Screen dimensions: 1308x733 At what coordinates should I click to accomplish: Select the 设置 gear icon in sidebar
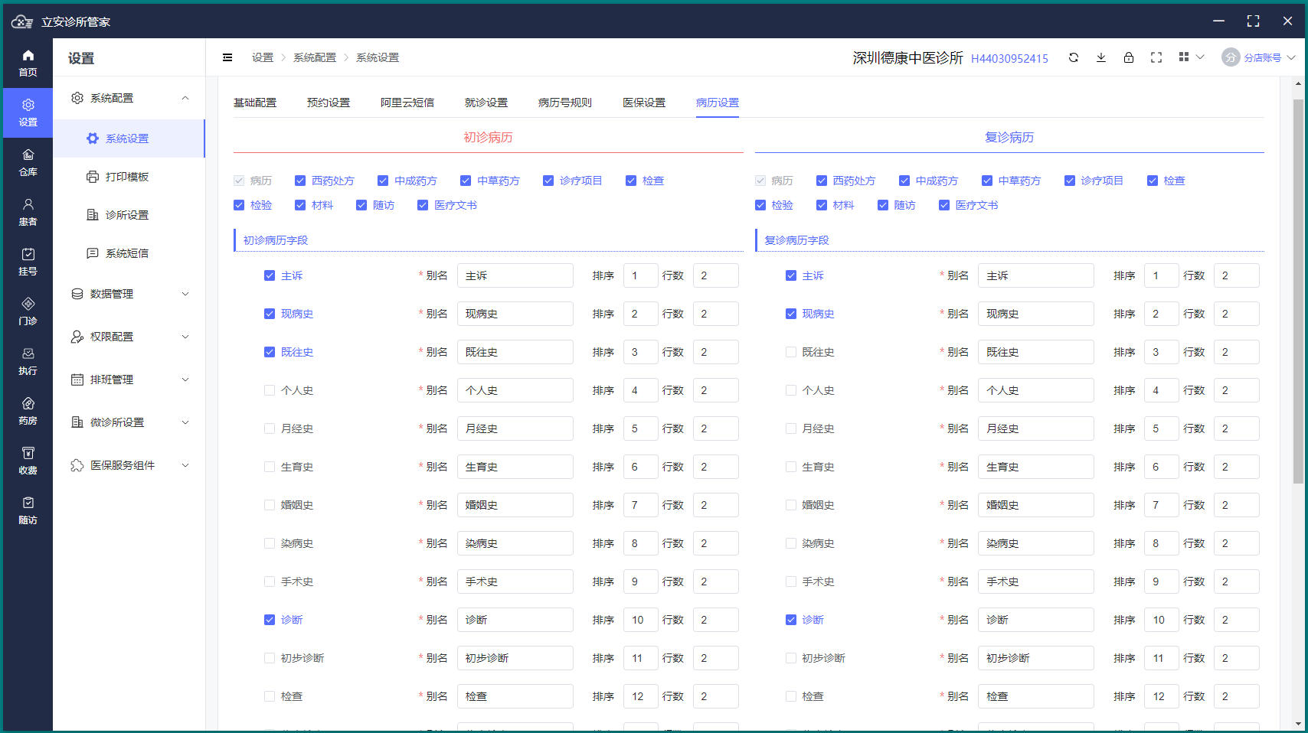pos(28,105)
